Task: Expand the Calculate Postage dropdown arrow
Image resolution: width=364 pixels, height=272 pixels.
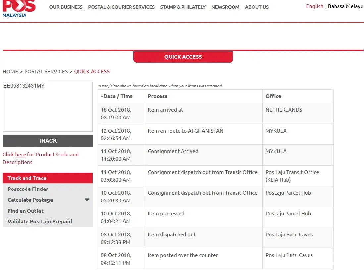Action: (x=87, y=200)
